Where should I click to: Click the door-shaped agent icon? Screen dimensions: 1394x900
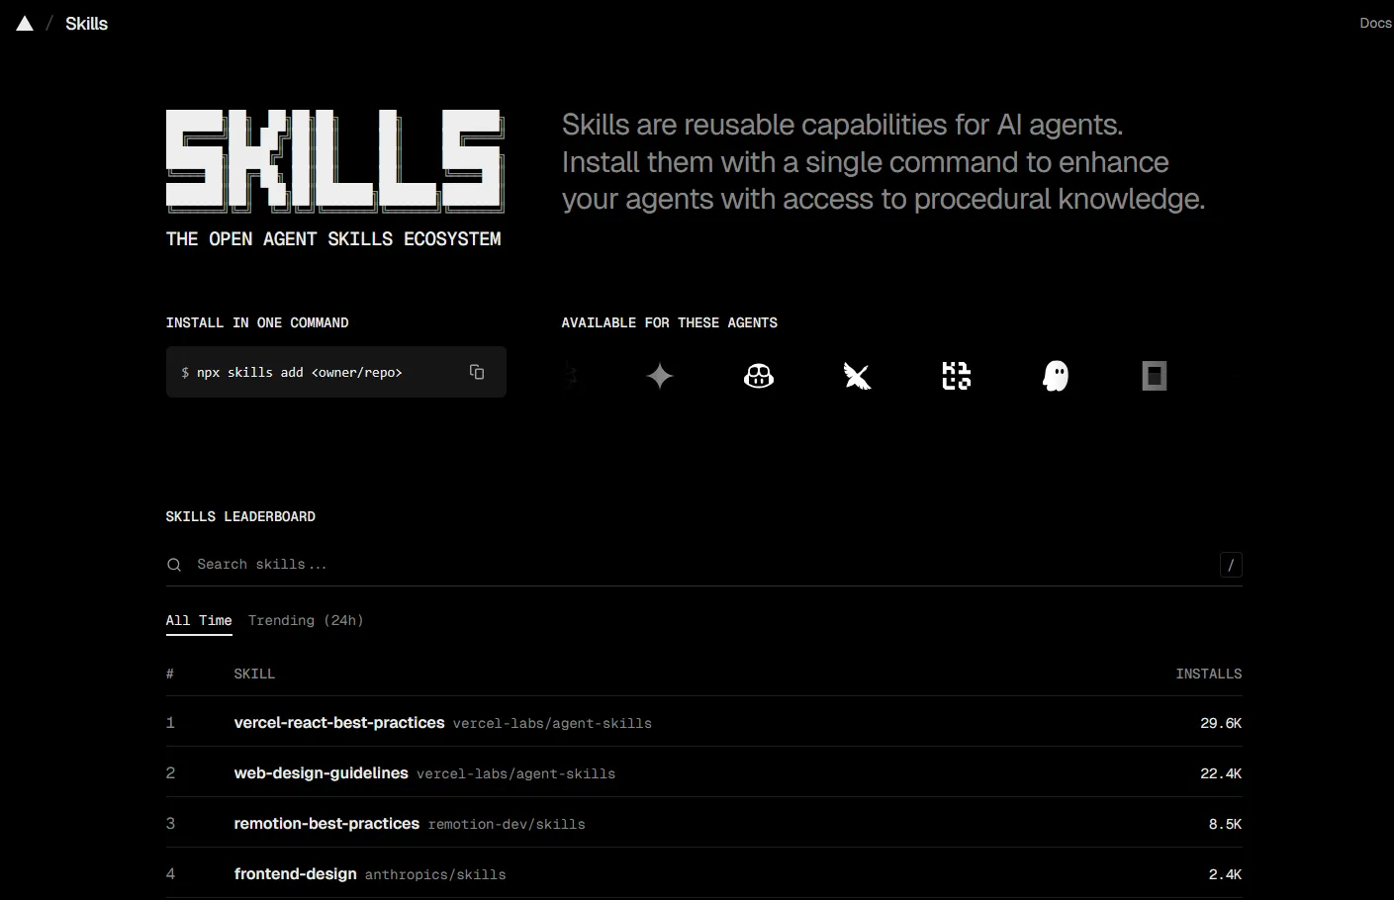click(1154, 376)
